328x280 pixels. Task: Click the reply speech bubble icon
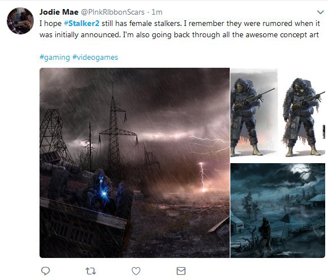pyautogui.click(x=45, y=271)
